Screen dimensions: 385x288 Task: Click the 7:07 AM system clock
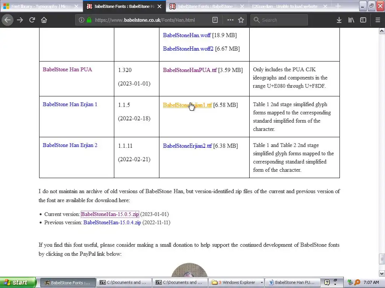tap(371, 283)
